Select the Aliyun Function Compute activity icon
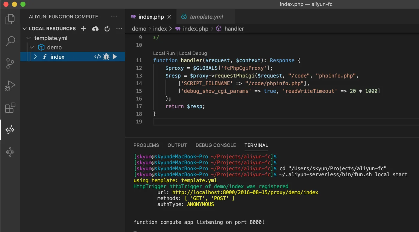Image resolution: width=419 pixels, height=232 pixels. tap(10, 130)
